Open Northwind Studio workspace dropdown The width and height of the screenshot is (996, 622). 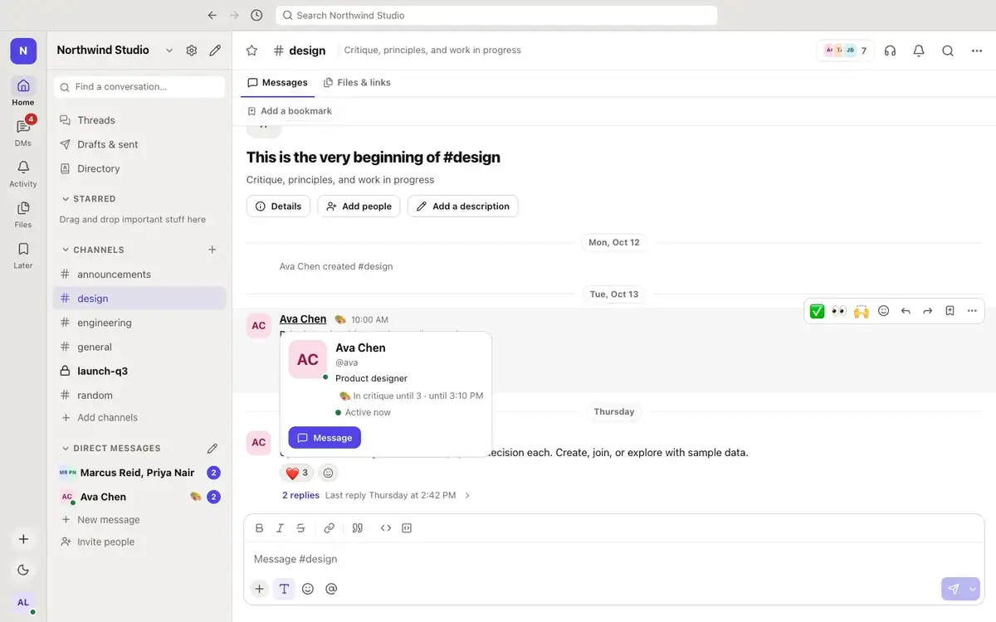(x=115, y=51)
